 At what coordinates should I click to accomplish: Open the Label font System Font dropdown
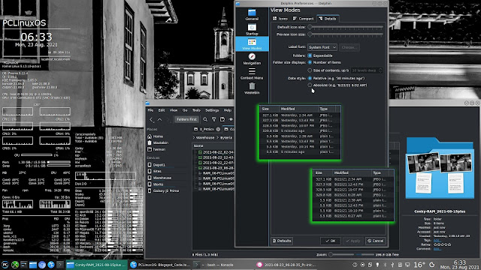(322, 47)
